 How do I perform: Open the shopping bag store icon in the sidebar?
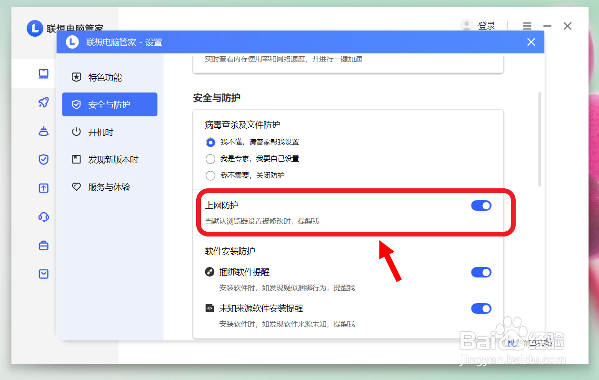point(44,274)
